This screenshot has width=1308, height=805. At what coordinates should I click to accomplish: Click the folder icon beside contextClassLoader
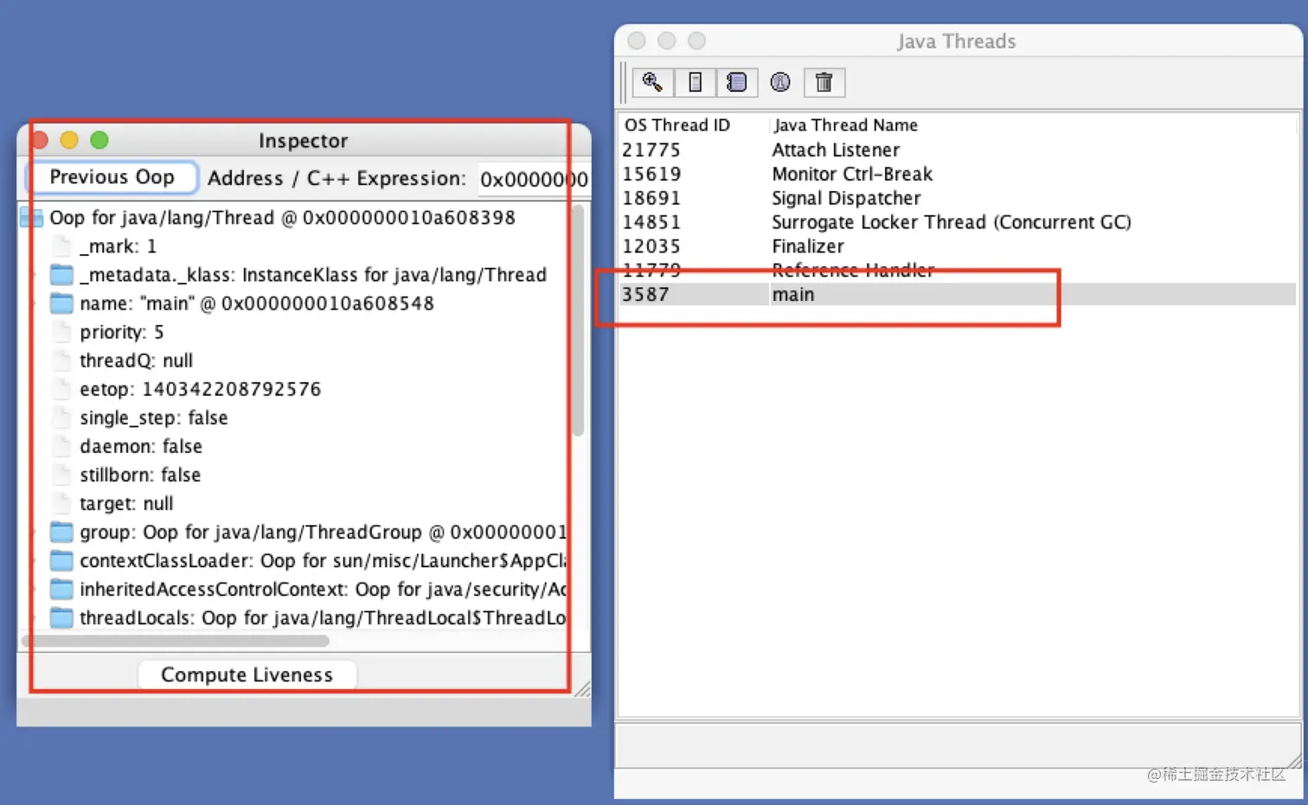pyautogui.click(x=61, y=560)
